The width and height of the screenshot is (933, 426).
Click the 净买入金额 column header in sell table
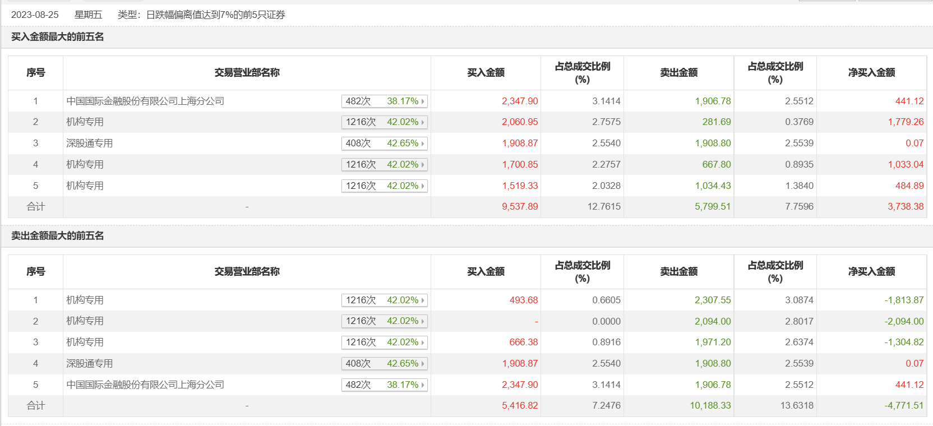tap(871, 271)
